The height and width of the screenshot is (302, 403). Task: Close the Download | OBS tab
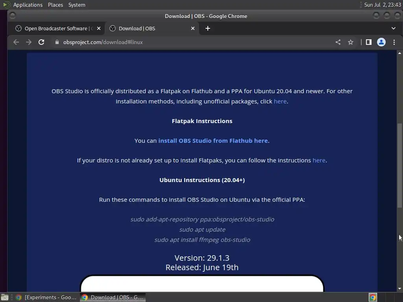(193, 28)
